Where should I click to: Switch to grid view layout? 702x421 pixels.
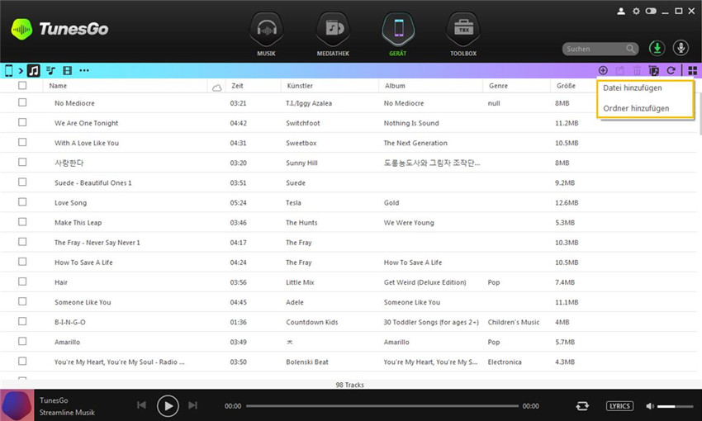(x=693, y=70)
